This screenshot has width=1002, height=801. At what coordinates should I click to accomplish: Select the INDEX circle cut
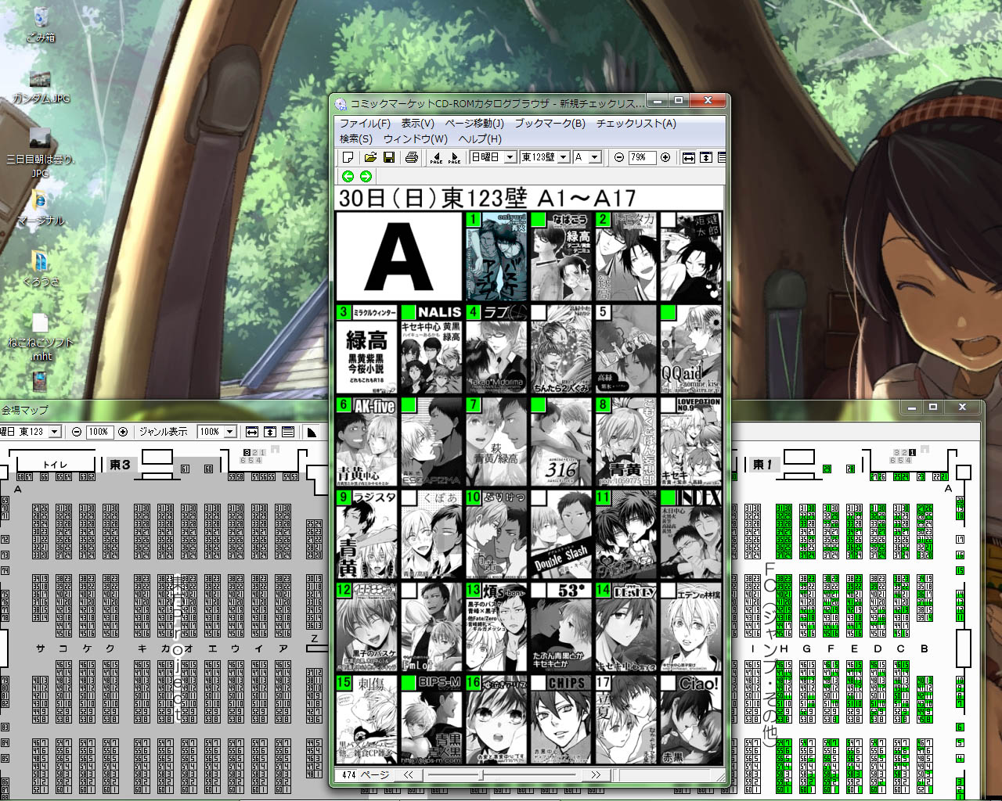pyautogui.click(x=691, y=533)
